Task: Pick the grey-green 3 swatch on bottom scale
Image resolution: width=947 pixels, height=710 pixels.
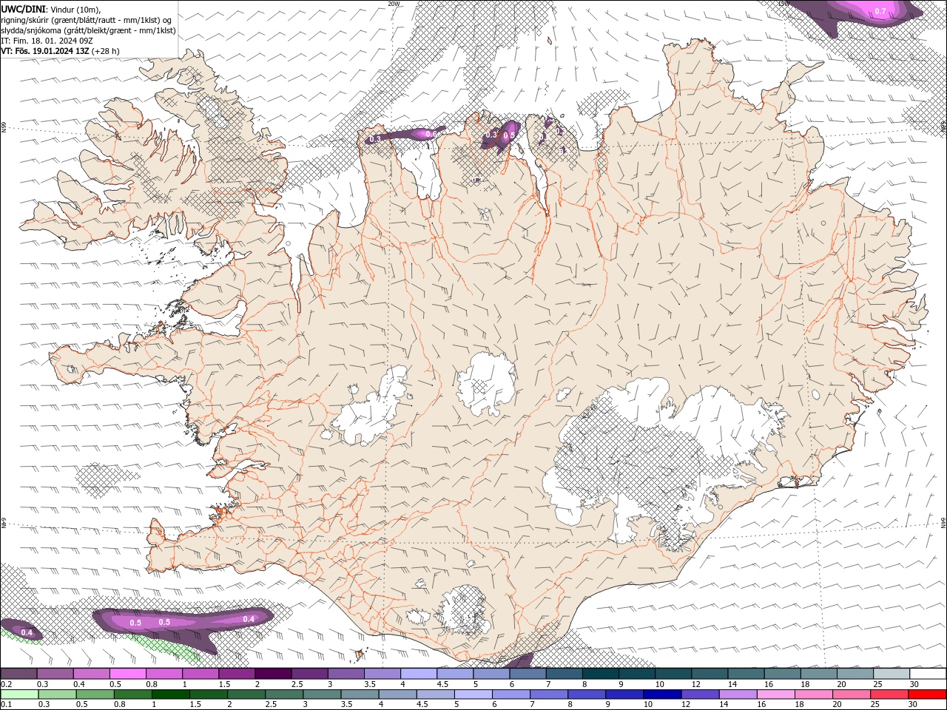Action: [322, 694]
